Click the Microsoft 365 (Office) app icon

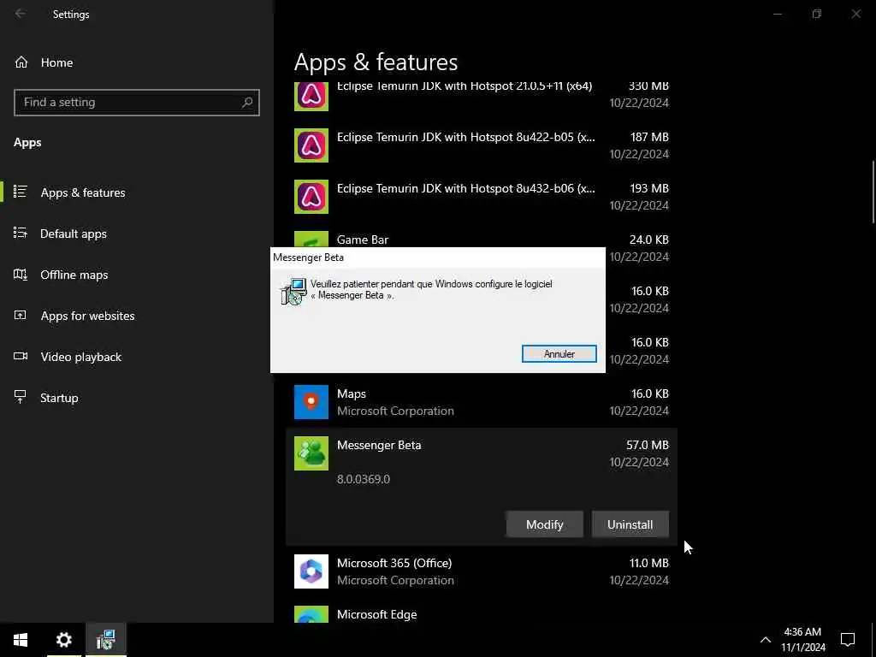311,571
